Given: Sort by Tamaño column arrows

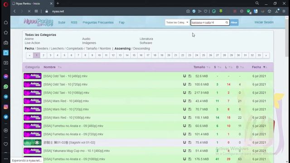Looking at the screenshot, I should click(208, 67).
